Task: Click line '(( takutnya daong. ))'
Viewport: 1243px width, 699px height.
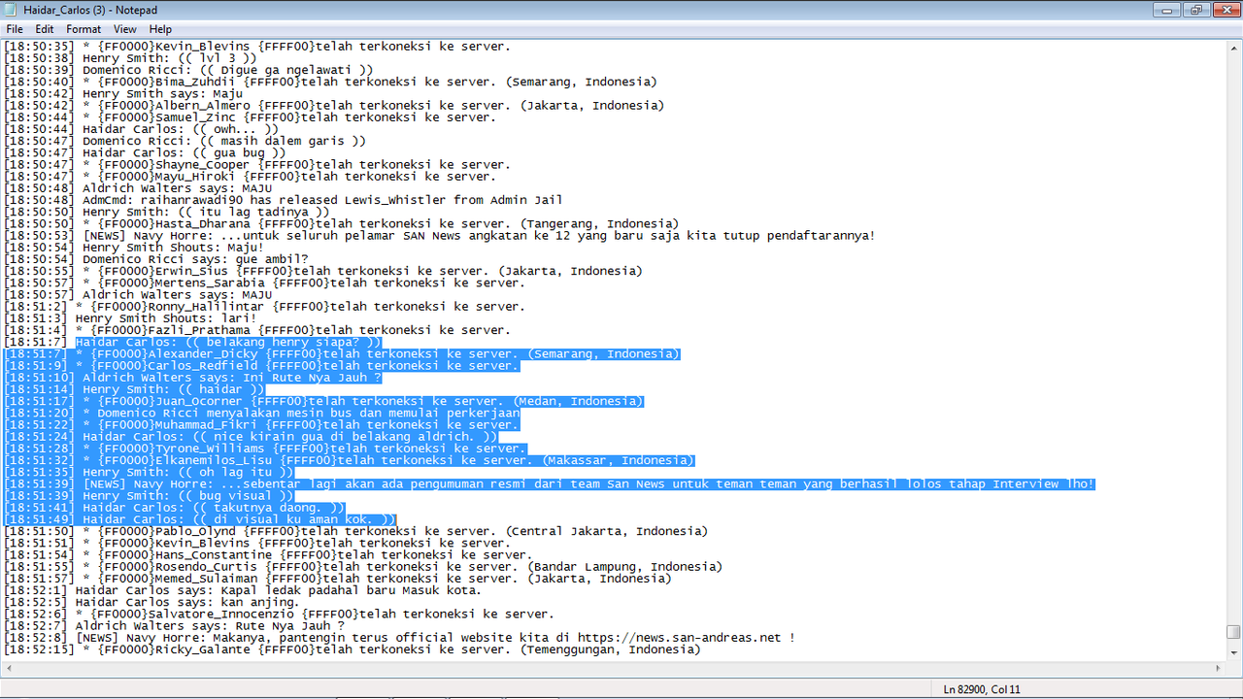Action: (x=175, y=508)
